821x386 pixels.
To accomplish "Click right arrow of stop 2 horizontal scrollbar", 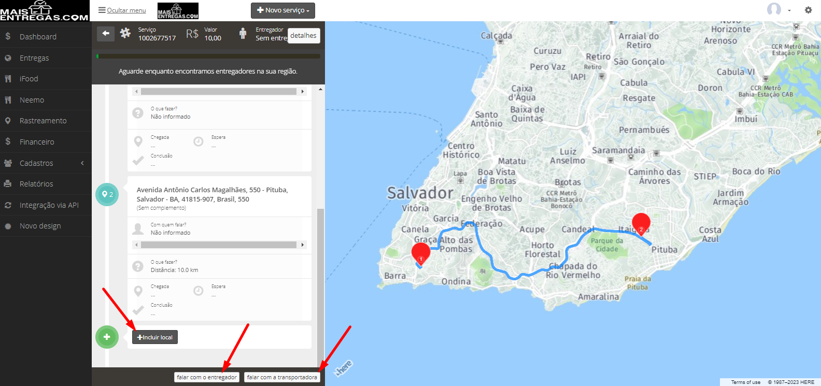I will [x=303, y=245].
